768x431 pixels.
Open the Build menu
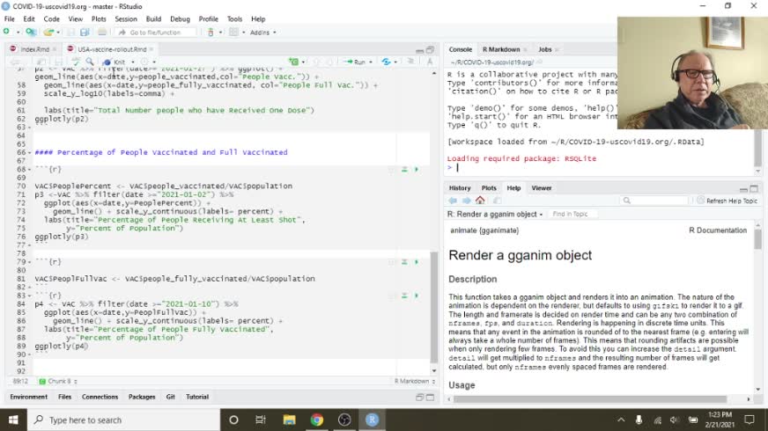pyautogui.click(x=153, y=19)
